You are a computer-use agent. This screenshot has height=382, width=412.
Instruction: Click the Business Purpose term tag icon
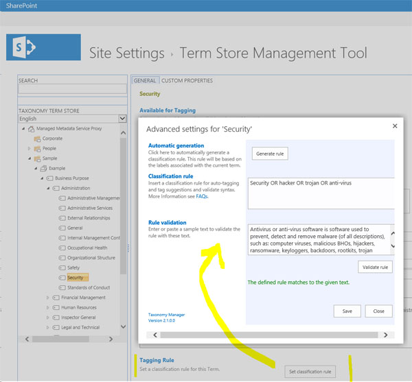coord(49,178)
